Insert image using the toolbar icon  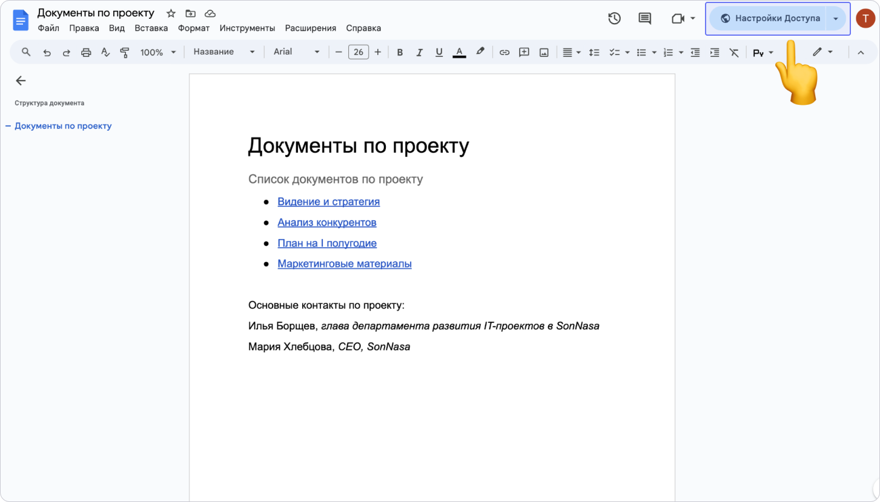(544, 53)
